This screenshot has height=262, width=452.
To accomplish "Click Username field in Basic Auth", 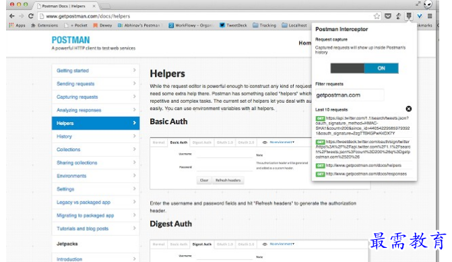I will click(225, 154).
